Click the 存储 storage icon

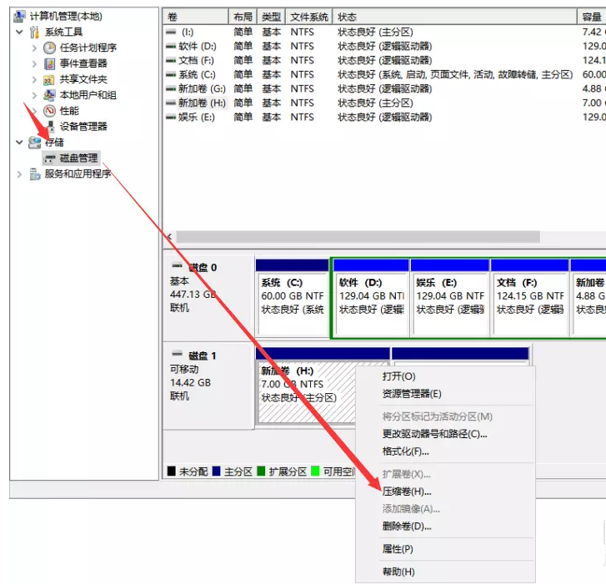34,143
